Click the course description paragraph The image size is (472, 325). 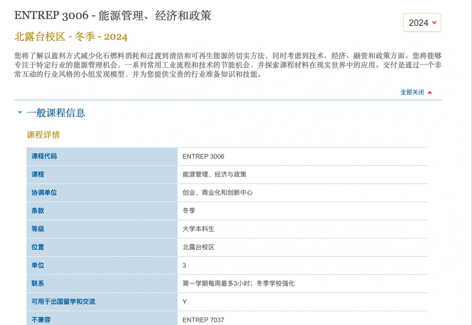228,65
